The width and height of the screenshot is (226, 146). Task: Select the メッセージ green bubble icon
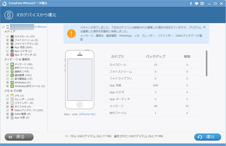pos(12,64)
